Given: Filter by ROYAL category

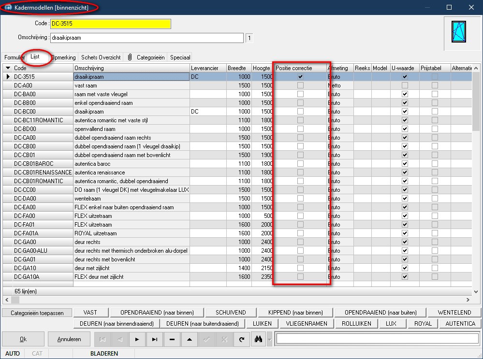Looking at the screenshot, I should click(423, 324).
